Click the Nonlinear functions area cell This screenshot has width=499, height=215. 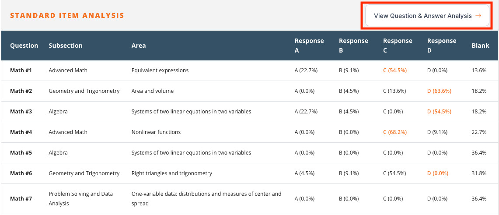pyautogui.click(x=156, y=132)
